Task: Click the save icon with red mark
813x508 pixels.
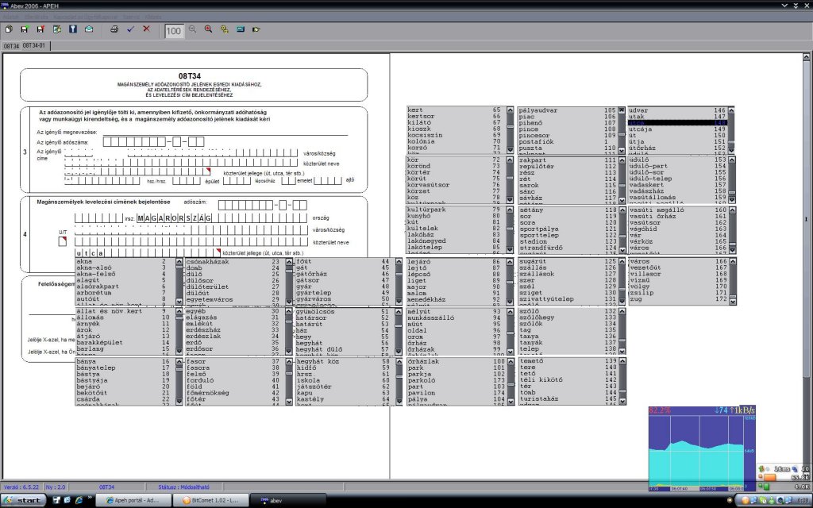Action: click(40, 29)
